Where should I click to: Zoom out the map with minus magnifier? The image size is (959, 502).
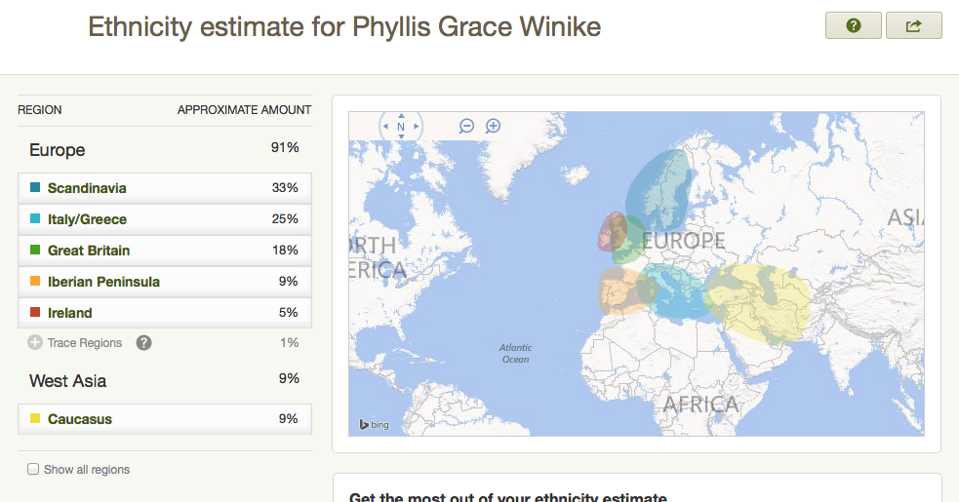click(467, 126)
